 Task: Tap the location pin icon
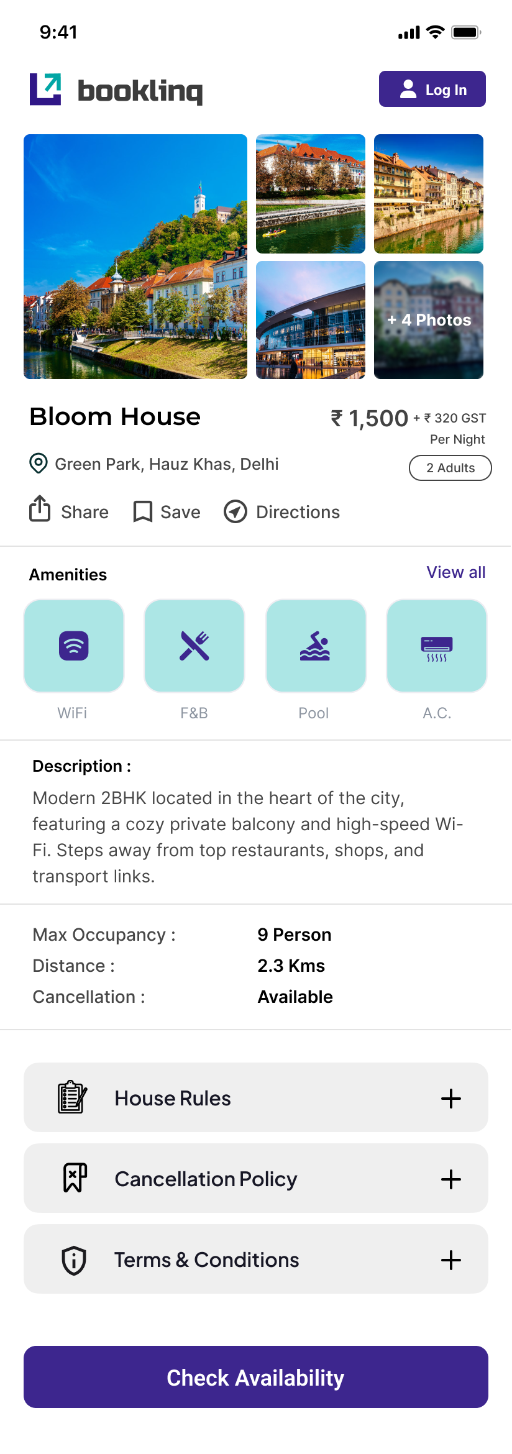(39, 464)
